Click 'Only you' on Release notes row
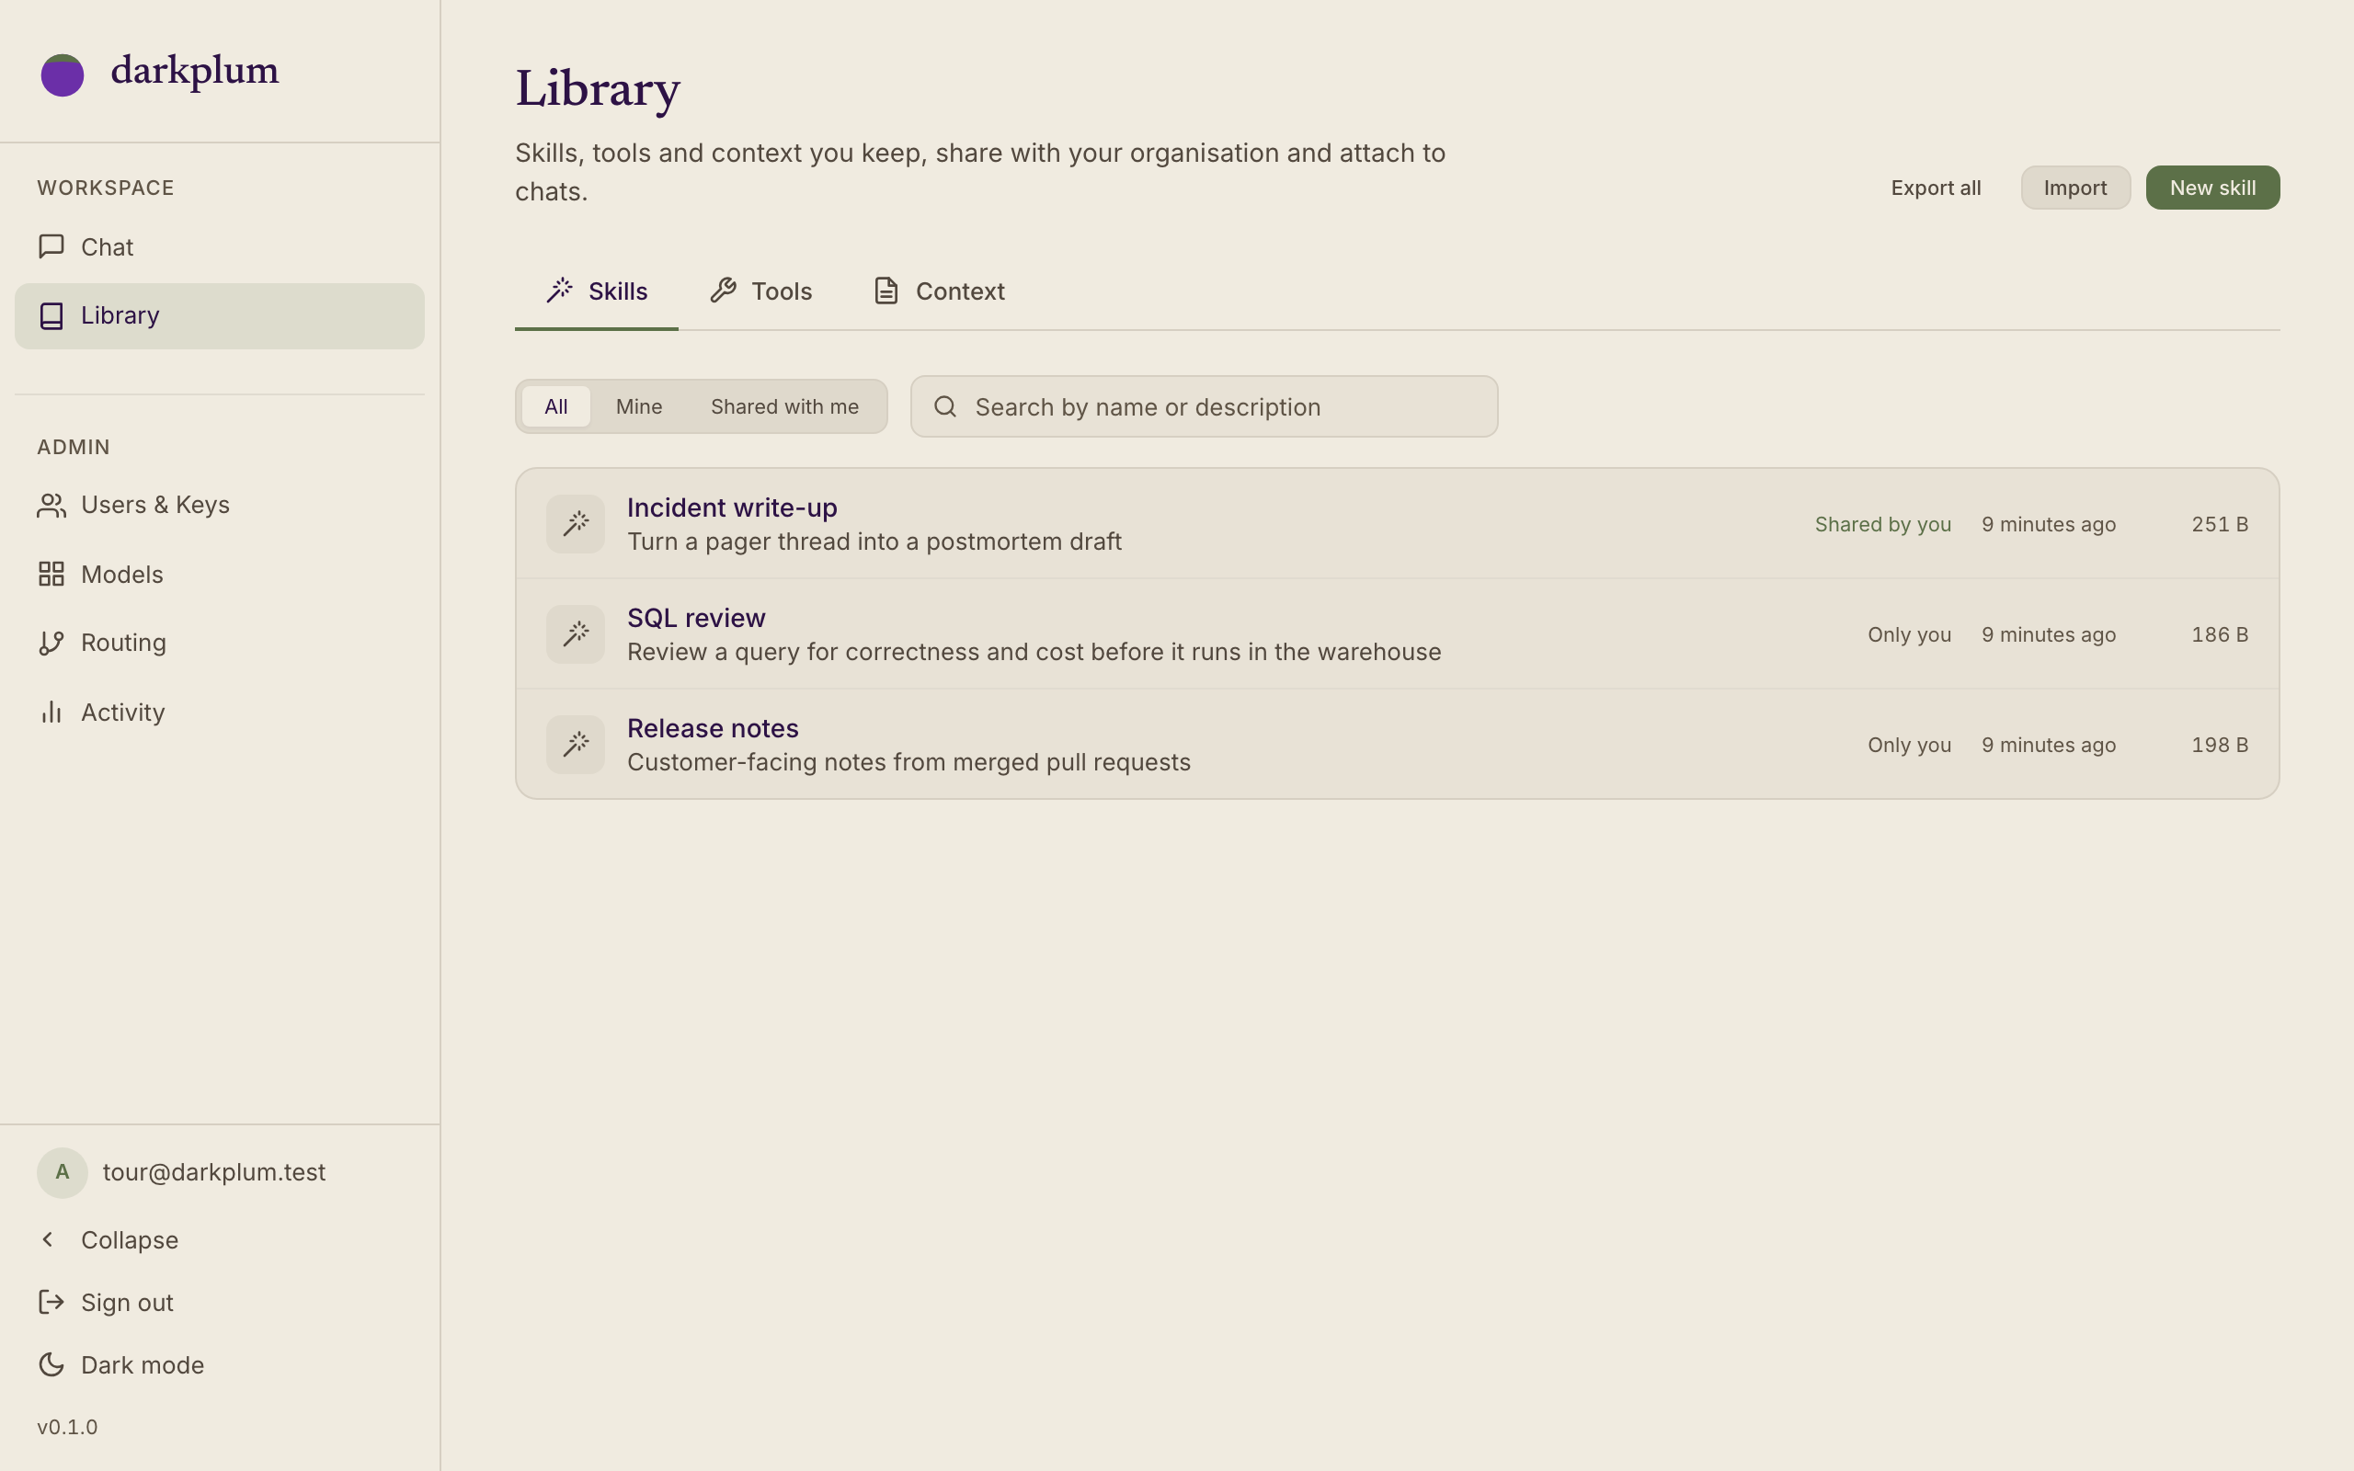2354x1471 pixels. [x=1910, y=746]
